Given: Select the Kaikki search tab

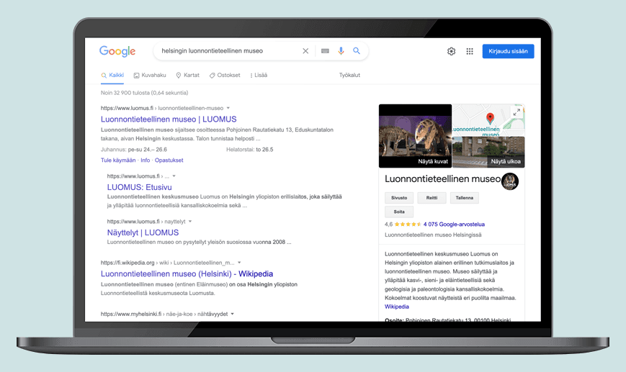Looking at the screenshot, I should (112, 76).
